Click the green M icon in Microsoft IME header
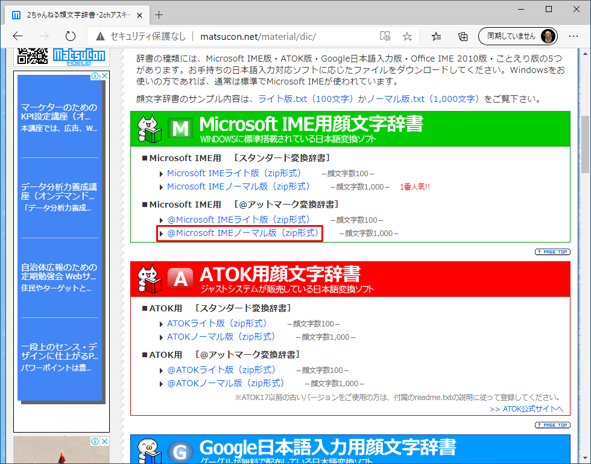The height and width of the screenshot is (464, 591). tap(180, 129)
